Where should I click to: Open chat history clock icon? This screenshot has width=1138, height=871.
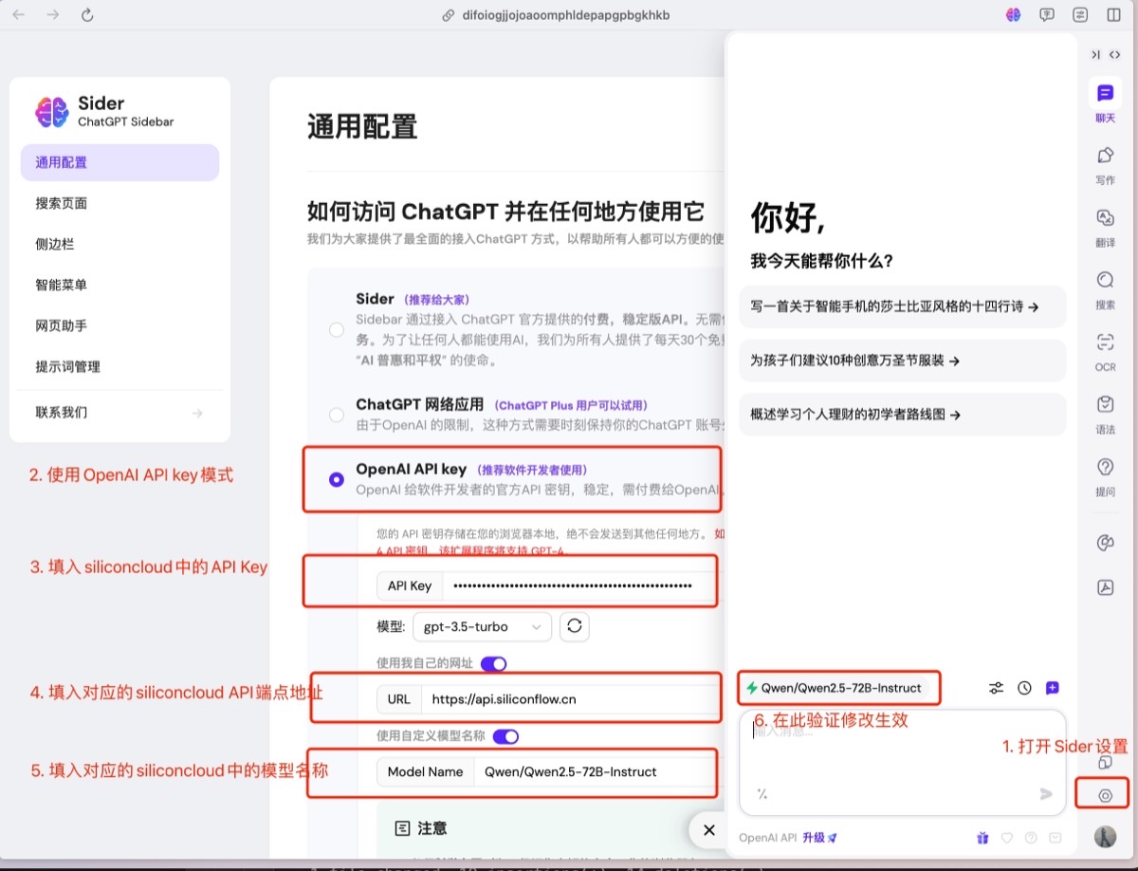point(1024,688)
